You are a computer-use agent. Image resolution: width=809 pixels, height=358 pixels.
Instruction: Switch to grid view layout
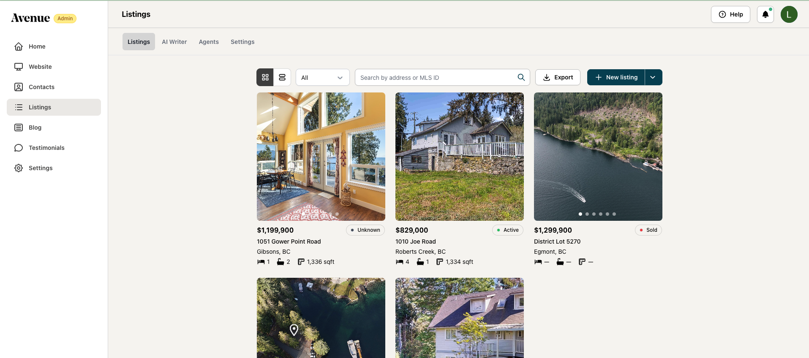265,77
